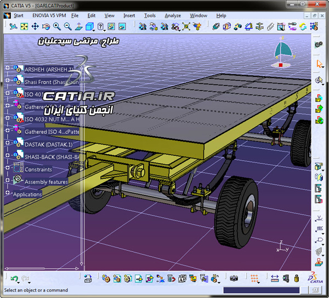The image size is (329, 298).
Task: Select the Coincidence Constraint tool
Action: point(216,27)
